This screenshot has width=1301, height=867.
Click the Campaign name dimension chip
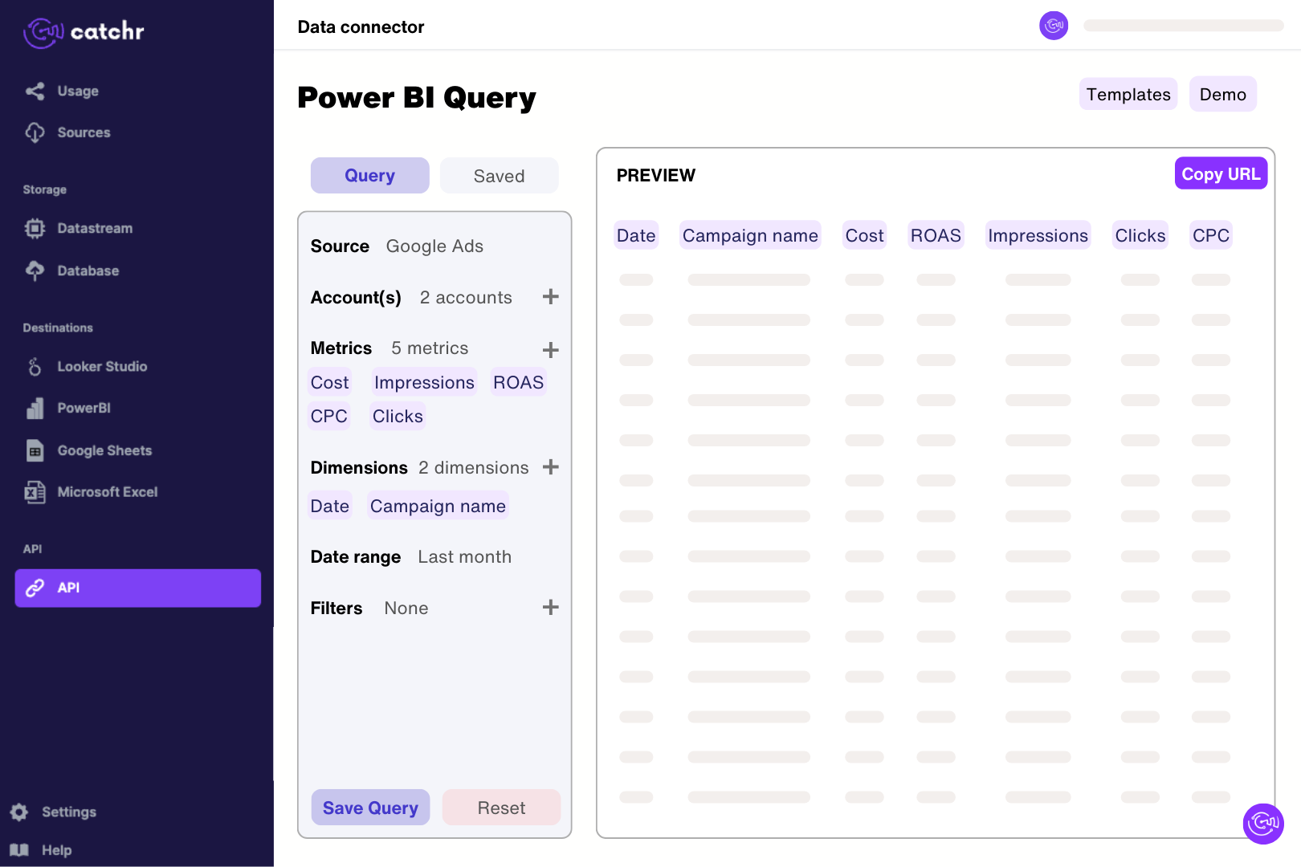pos(438,506)
